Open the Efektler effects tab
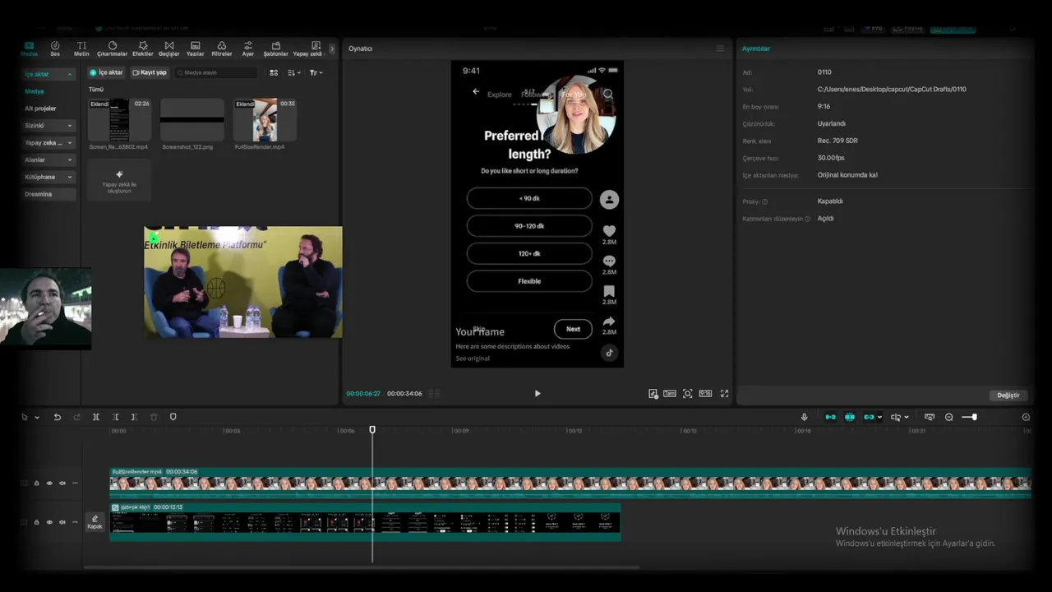1052x592 pixels. pos(143,49)
